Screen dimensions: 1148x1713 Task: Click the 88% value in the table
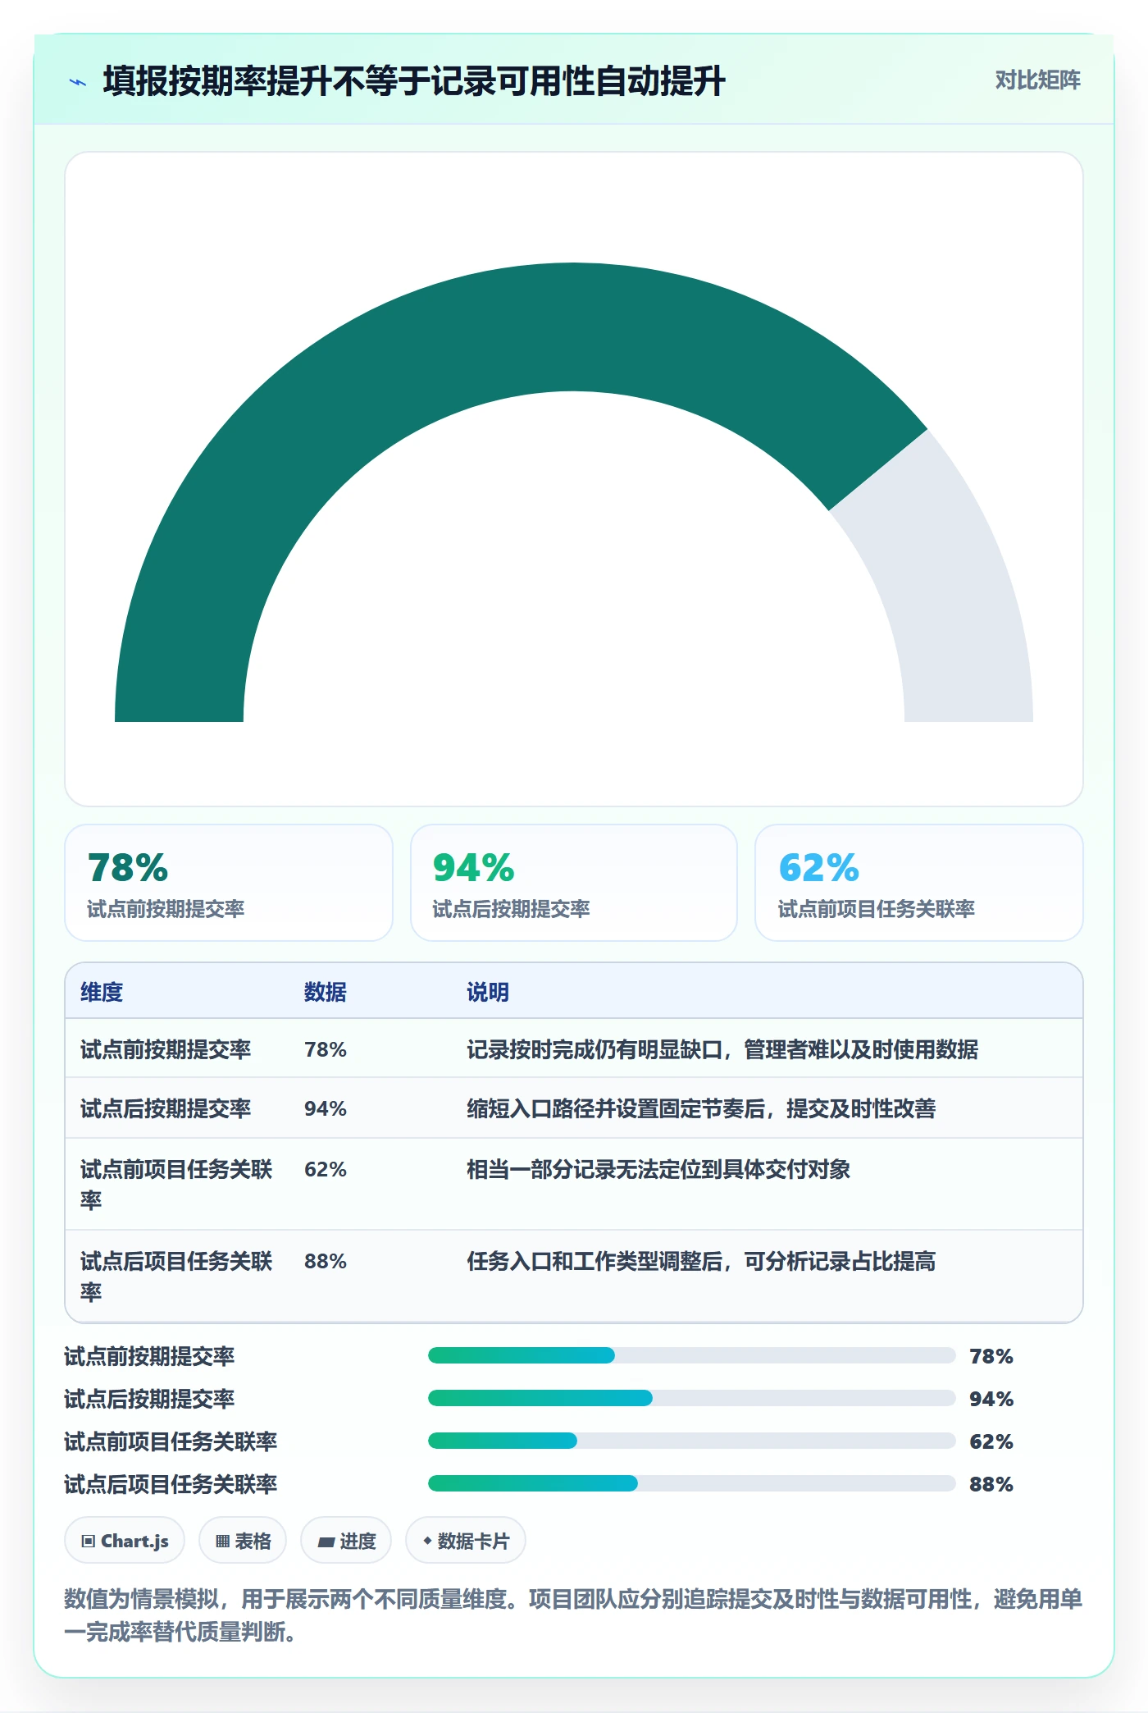(x=326, y=1261)
